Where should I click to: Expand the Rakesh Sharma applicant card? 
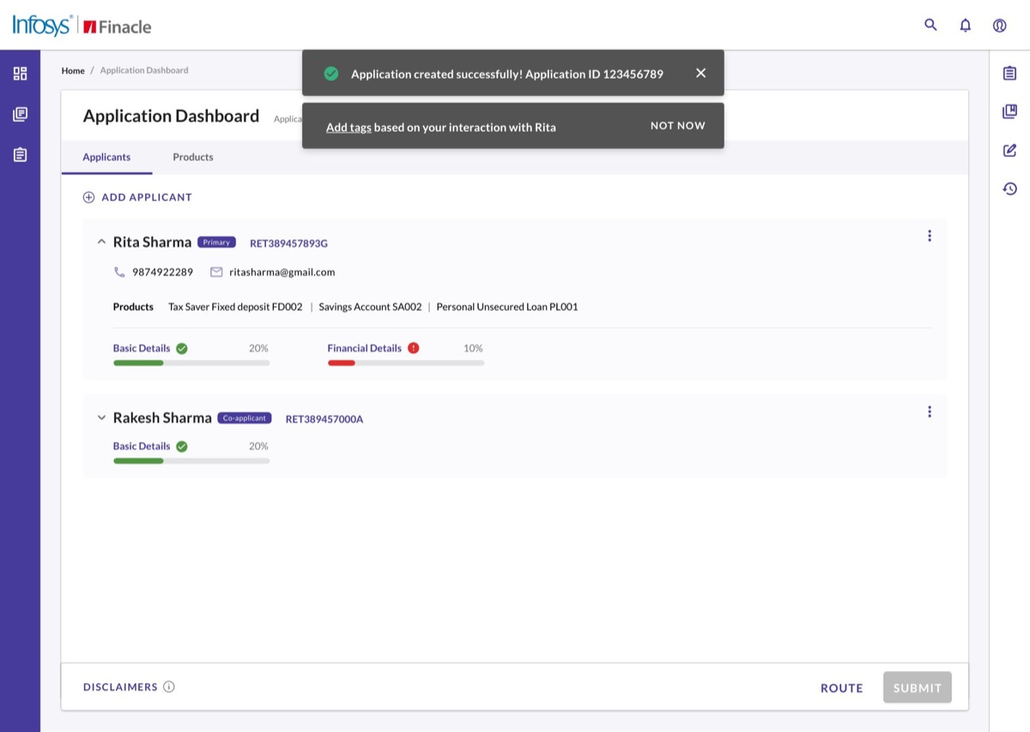click(101, 418)
